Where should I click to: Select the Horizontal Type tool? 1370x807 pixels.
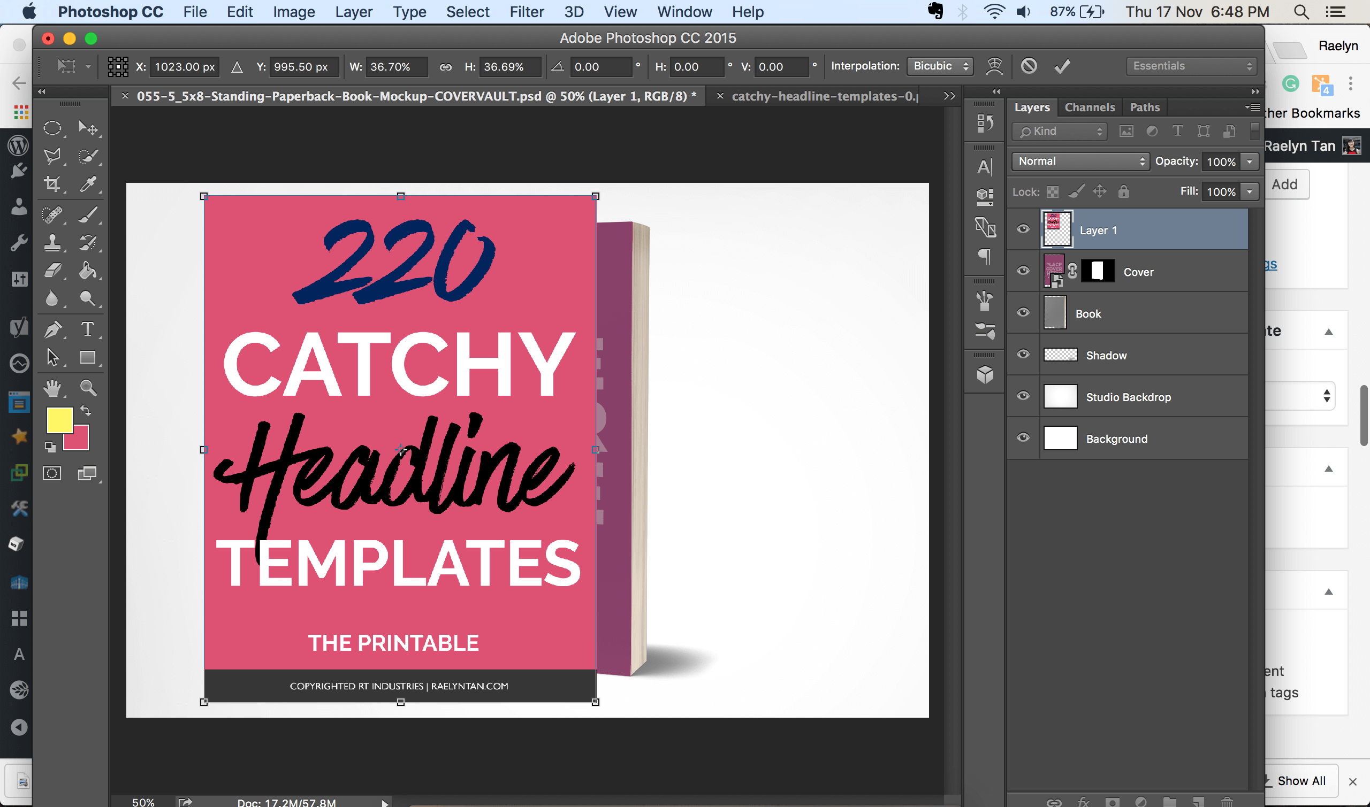tap(87, 329)
